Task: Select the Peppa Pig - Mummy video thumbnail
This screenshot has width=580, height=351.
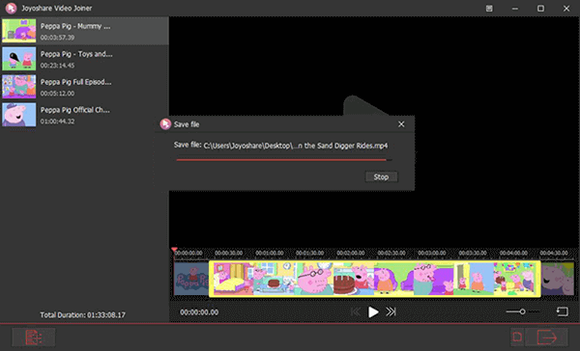Action: point(19,31)
